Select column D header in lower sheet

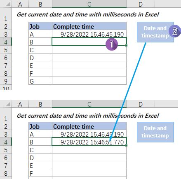tap(141, 104)
